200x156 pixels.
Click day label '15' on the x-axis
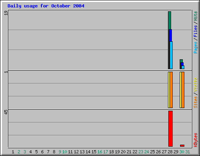[x=94, y=152]
